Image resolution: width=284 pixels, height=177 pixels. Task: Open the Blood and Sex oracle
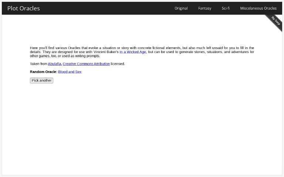tap(70, 72)
